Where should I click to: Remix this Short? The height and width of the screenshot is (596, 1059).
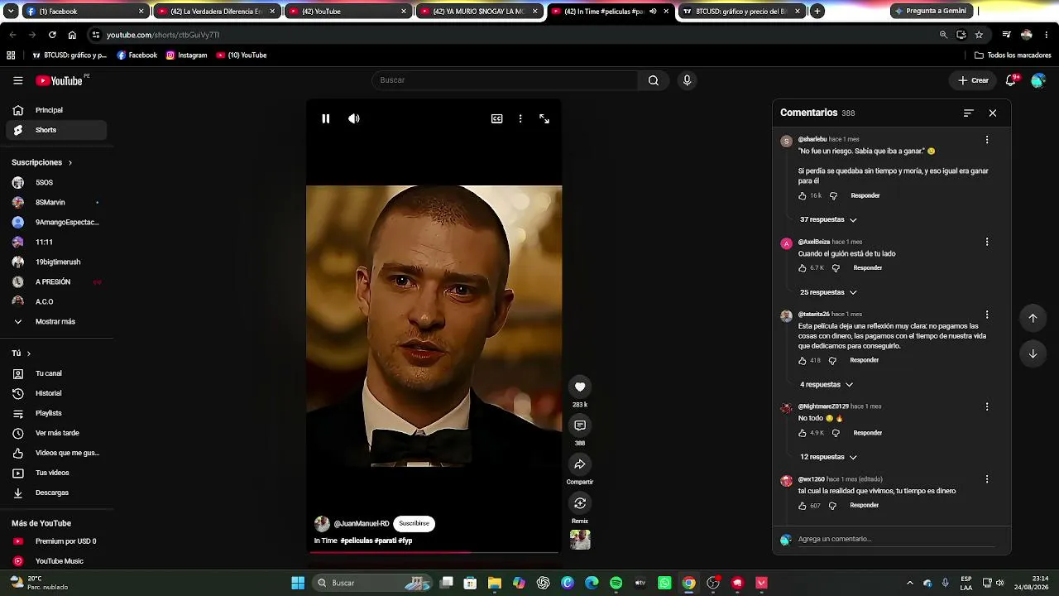pyautogui.click(x=580, y=503)
